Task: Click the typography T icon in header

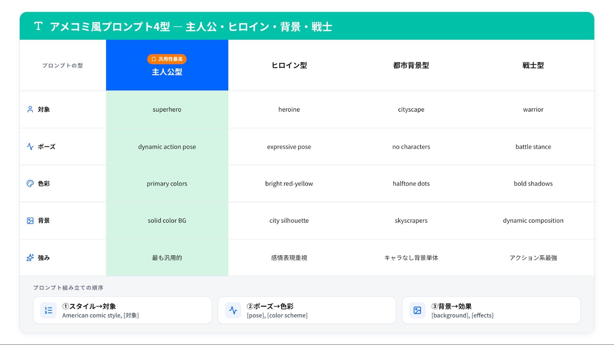Action: pyautogui.click(x=38, y=26)
